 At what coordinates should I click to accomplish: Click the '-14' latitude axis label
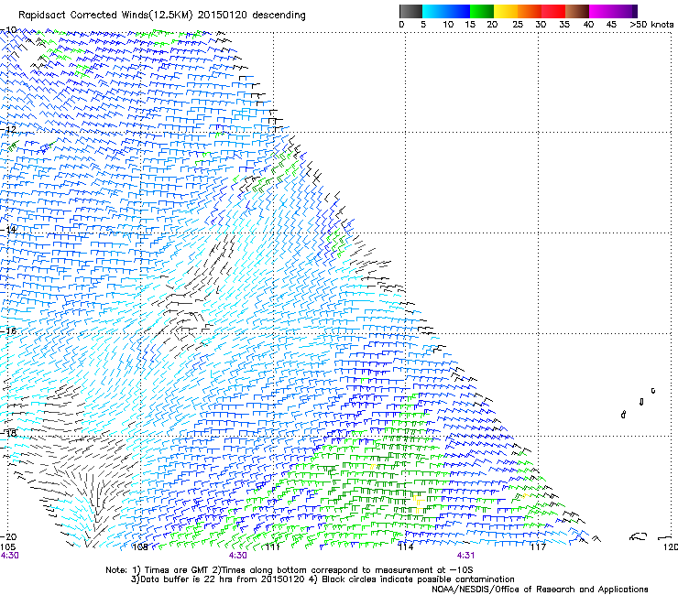8,230
